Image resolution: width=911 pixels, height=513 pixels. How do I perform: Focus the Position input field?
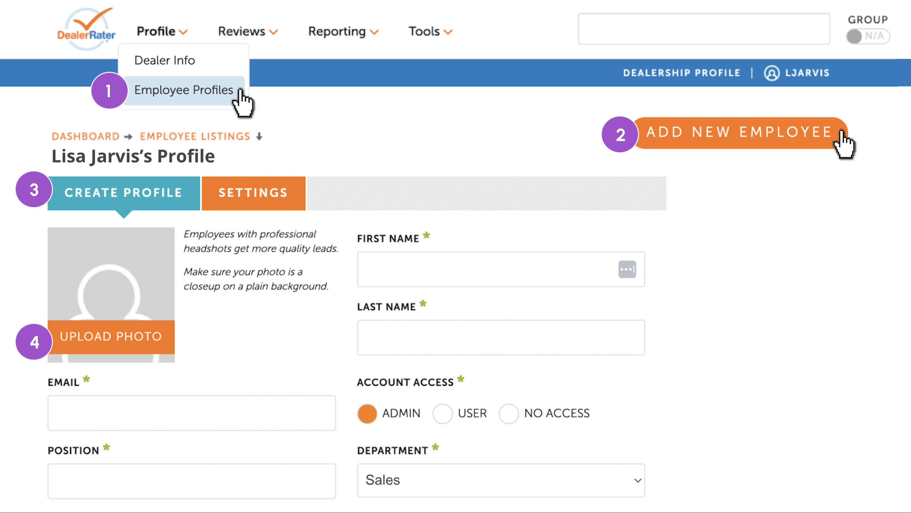[192, 481]
